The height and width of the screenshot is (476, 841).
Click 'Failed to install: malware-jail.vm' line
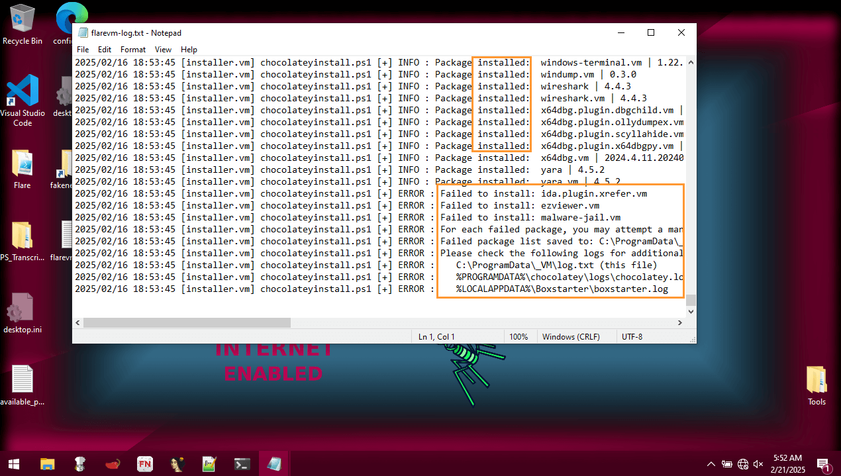click(530, 217)
